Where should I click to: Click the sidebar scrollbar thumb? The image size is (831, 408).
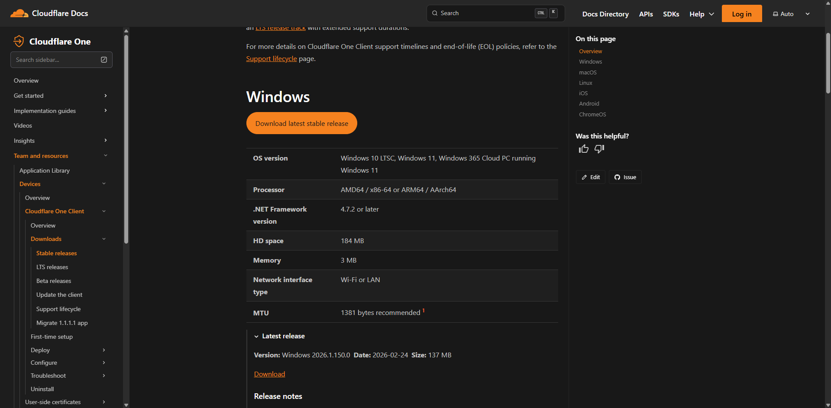point(126,138)
